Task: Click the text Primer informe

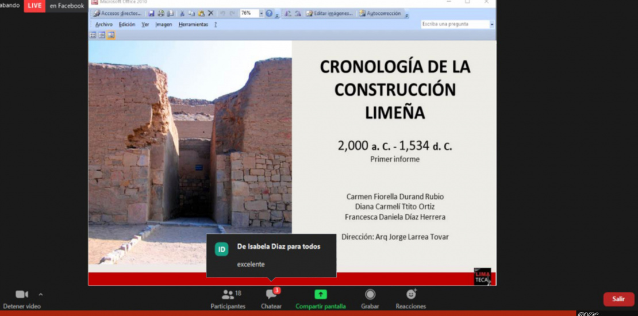Action: pyautogui.click(x=395, y=159)
